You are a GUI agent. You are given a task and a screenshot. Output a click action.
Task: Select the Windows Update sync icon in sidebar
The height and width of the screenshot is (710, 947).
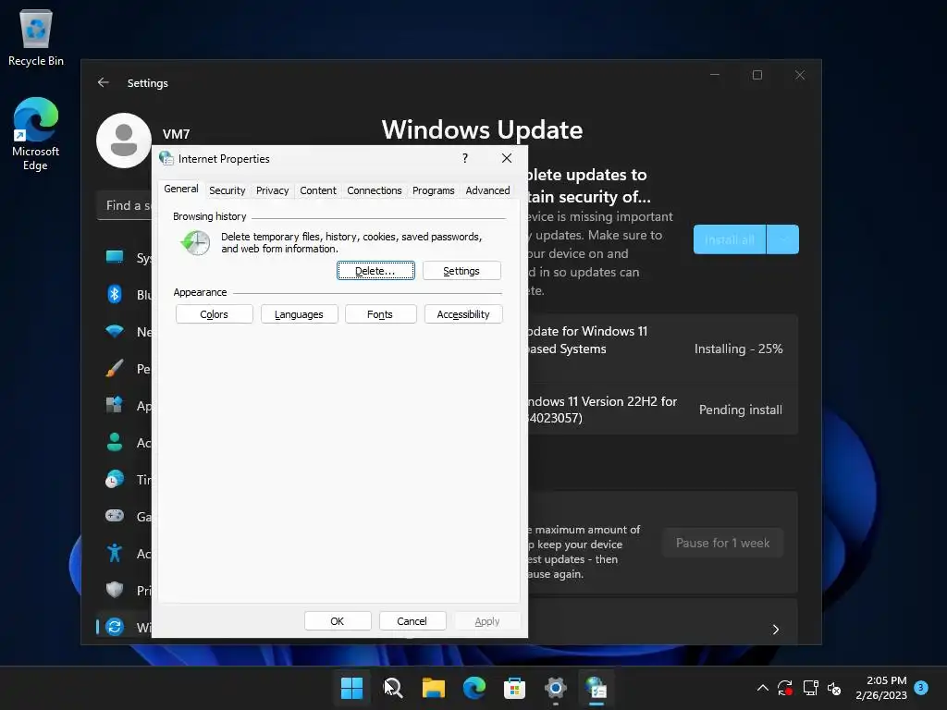pos(115,627)
